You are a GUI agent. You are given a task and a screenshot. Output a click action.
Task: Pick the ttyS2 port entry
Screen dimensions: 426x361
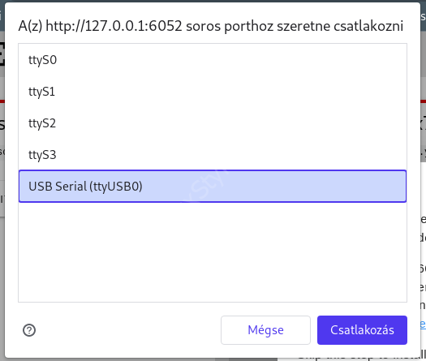point(213,123)
